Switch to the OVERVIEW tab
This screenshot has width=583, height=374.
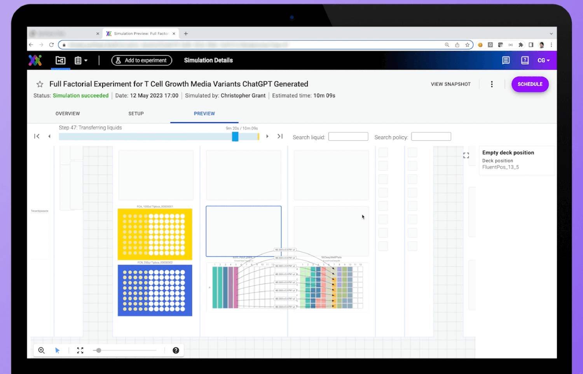pos(67,113)
